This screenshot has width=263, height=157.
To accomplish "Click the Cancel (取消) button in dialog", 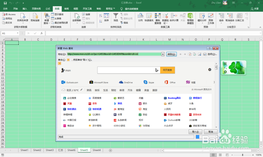I will (211, 132).
